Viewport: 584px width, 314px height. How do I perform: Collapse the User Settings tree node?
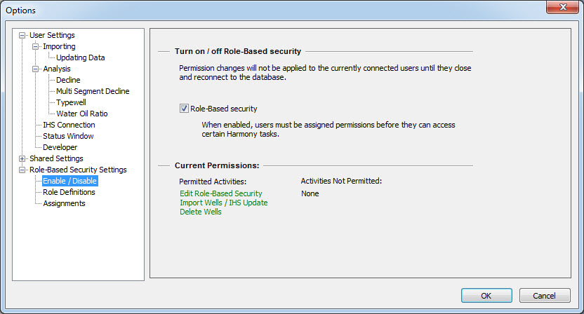pos(22,35)
